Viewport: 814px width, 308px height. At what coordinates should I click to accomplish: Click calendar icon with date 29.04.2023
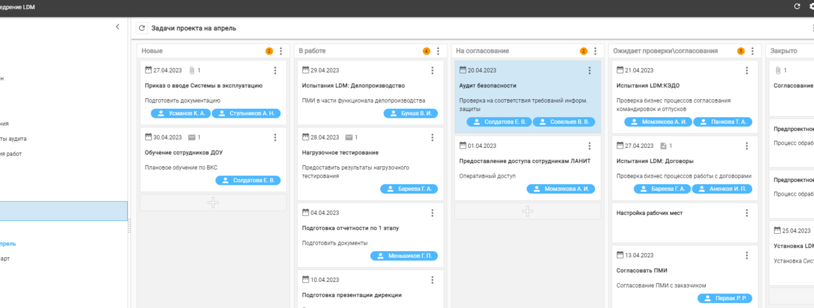pos(306,70)
